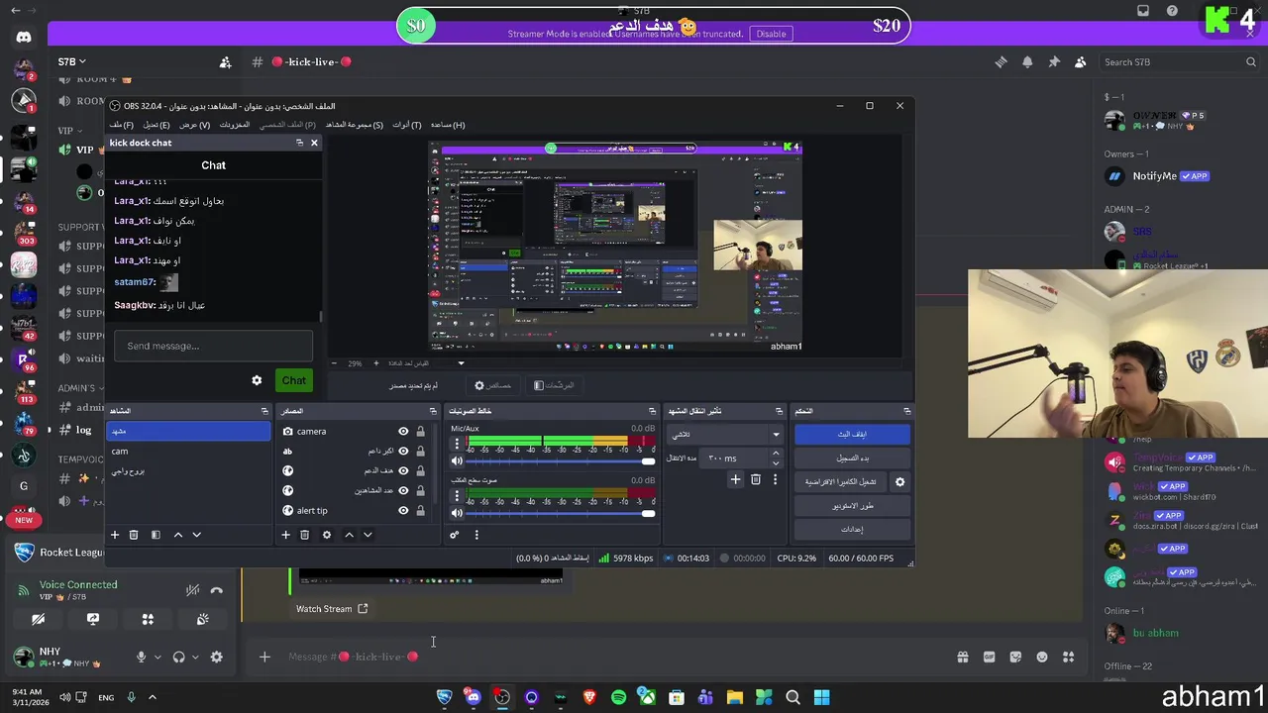Click the studio mode button
Viewport: 1268px width, 713px height.
[852, 505]
